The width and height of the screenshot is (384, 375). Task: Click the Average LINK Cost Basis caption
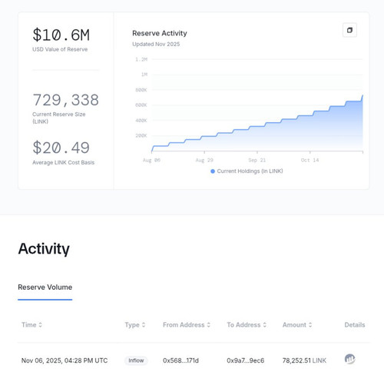63,162
